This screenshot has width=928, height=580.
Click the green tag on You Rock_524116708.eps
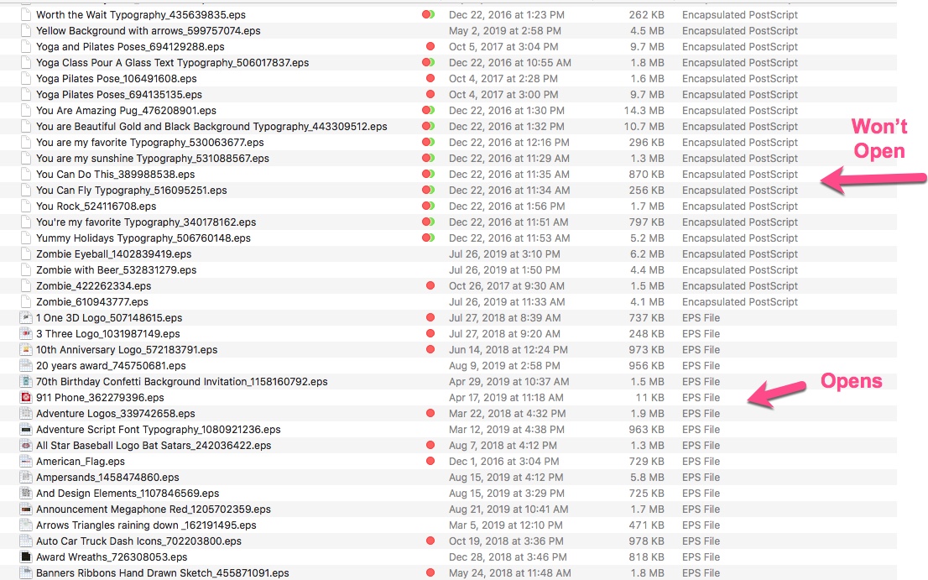click(x=430, y=206)
